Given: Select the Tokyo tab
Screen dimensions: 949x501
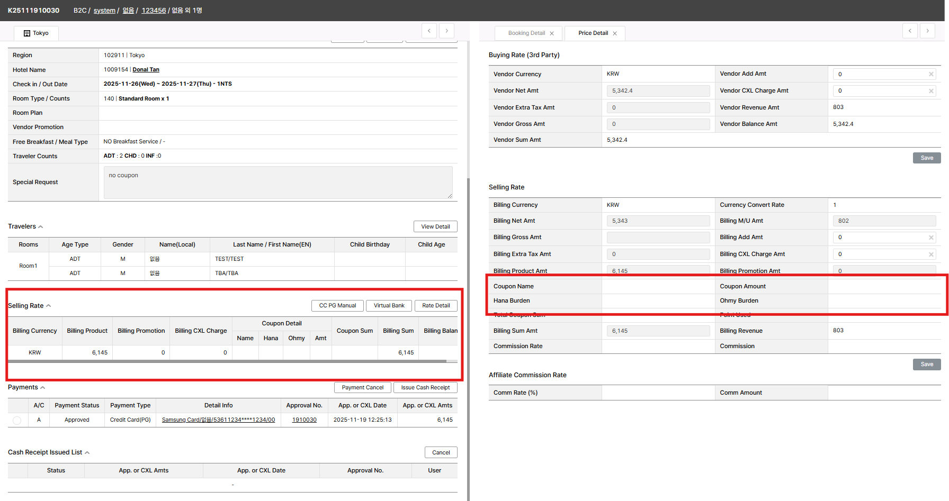Looking at the screenshot, I should pos(36,33).
